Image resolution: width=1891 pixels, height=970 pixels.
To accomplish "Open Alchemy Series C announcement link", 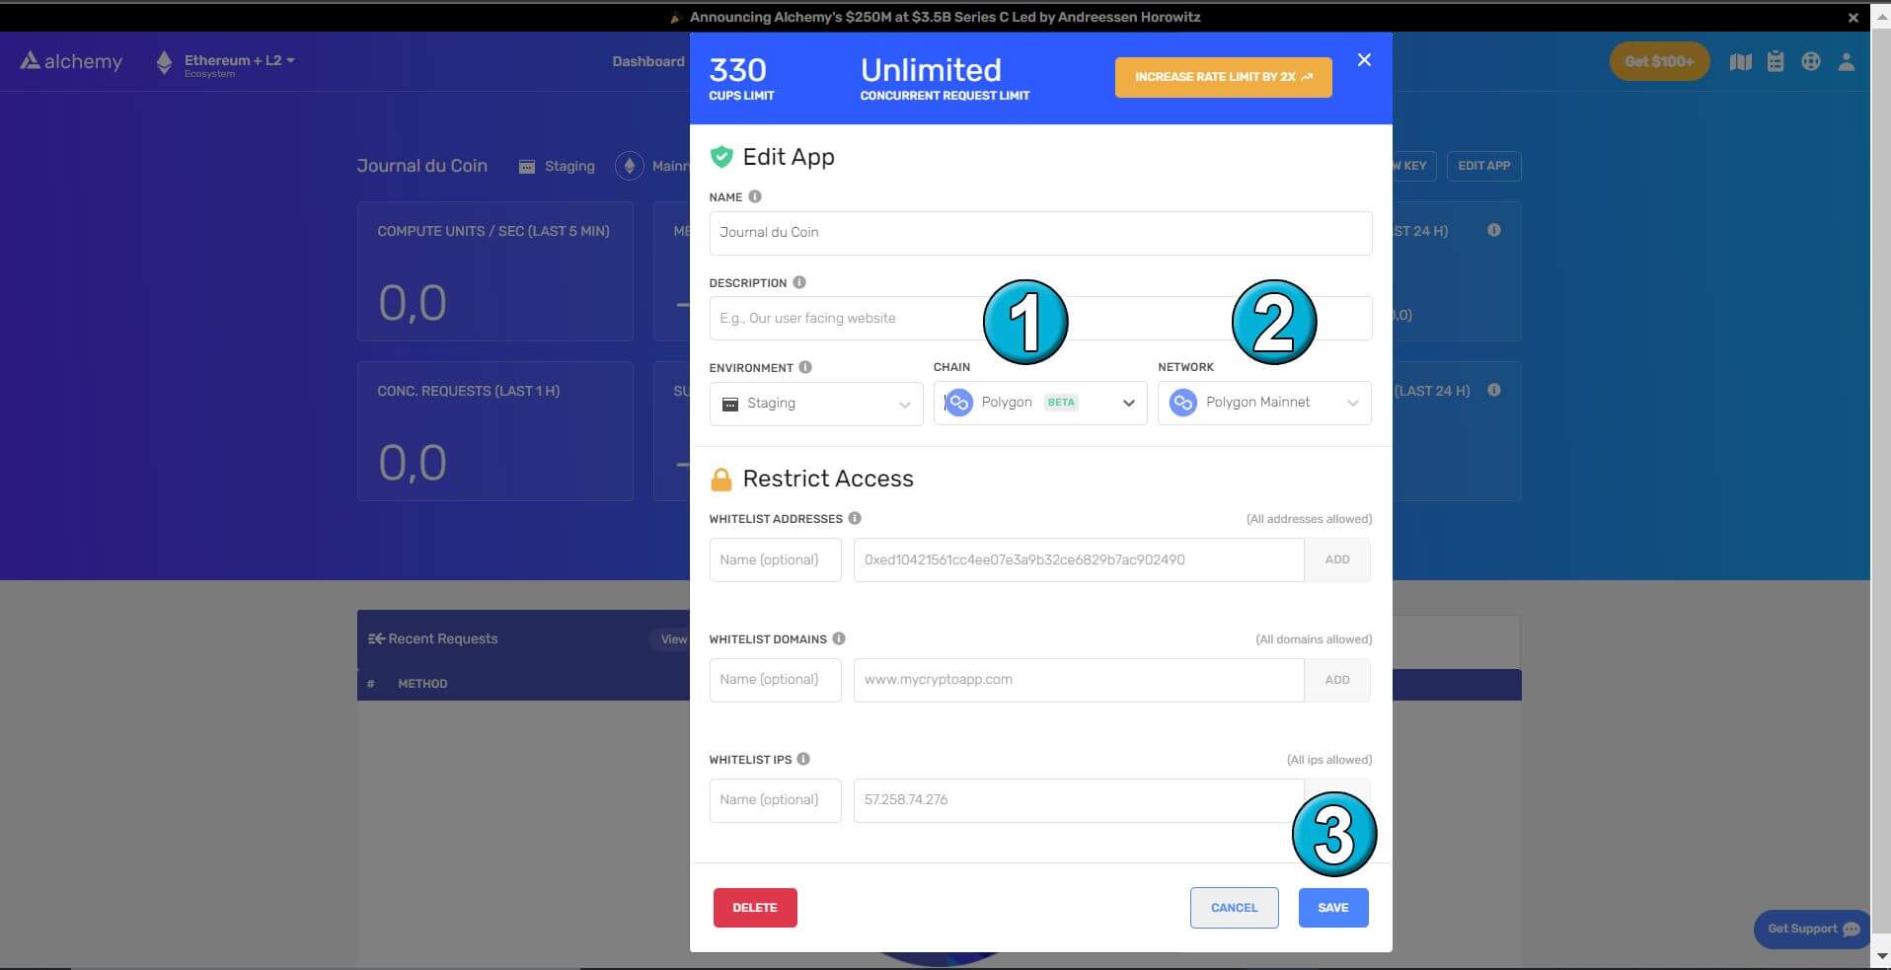I will [x=945, y=17].
